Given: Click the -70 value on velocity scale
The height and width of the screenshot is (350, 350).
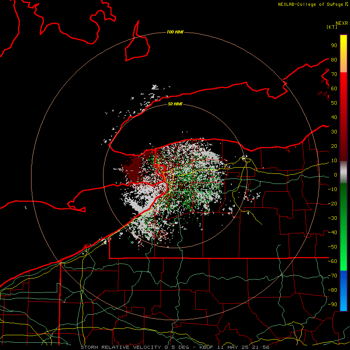Looking at the screenshot, I should (x=332, y=276).
